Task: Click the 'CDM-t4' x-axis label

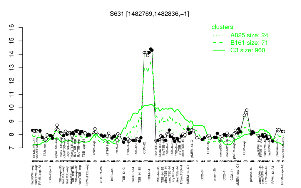Action: click(149, 174)
